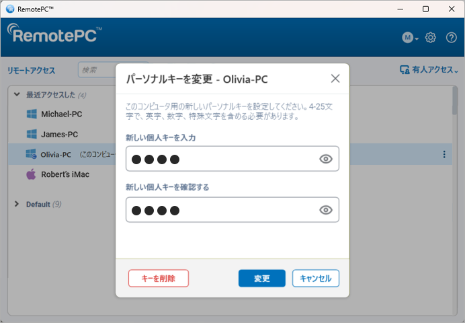Expand the Default group
Viewport: 465px width, 323px height.
[17, 204]
